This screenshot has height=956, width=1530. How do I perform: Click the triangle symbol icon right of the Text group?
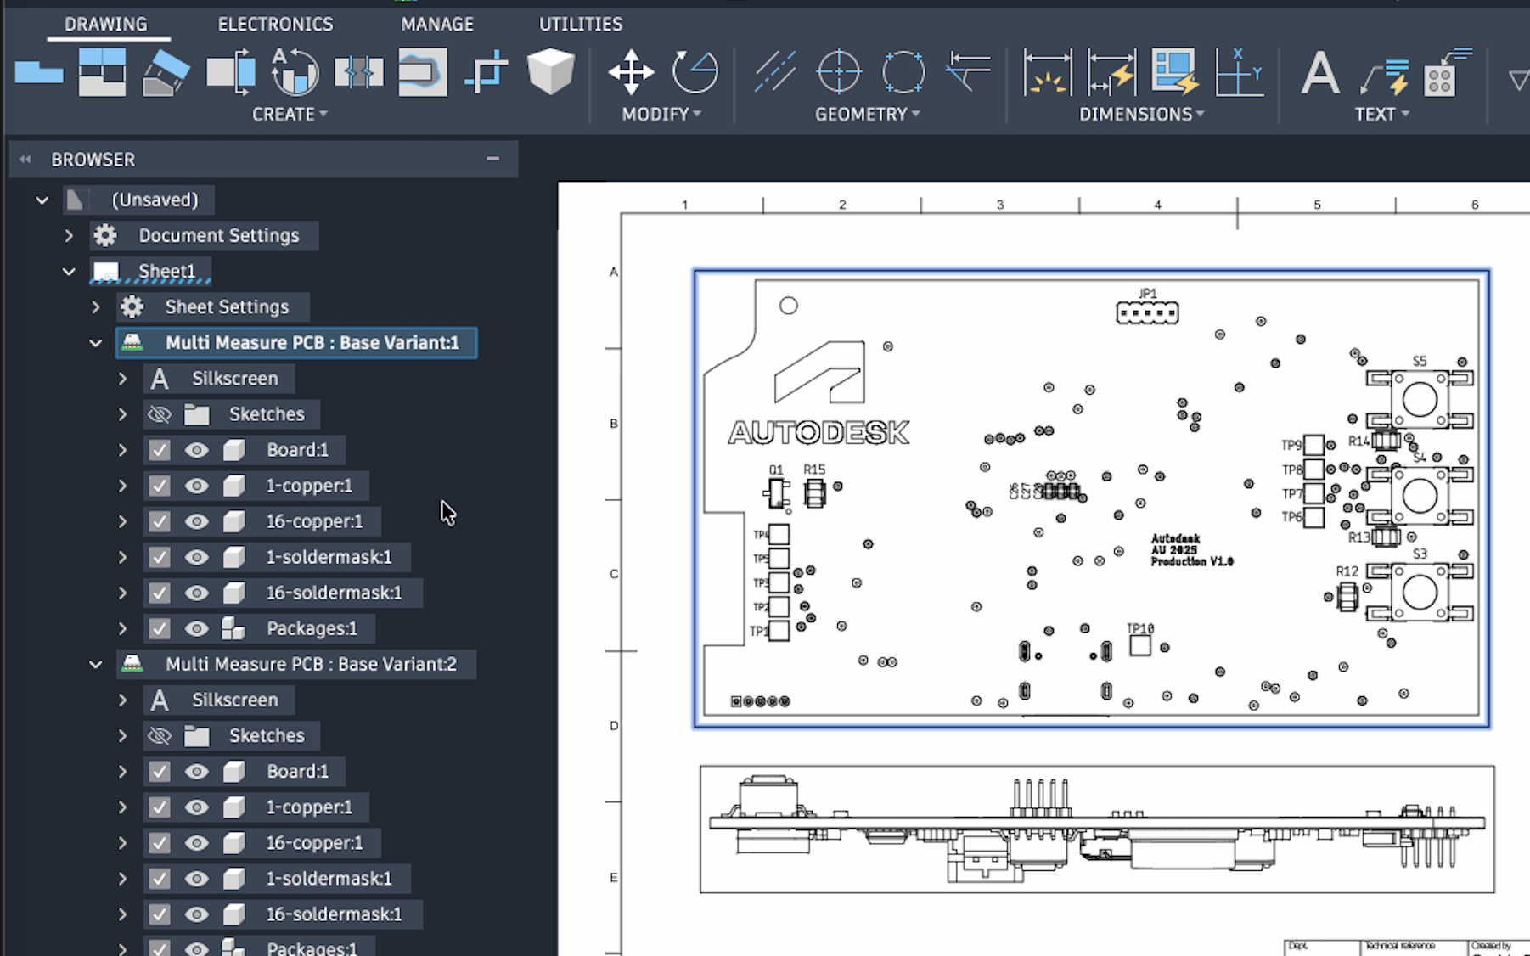pyautogui.click(x=1519, y=80)
